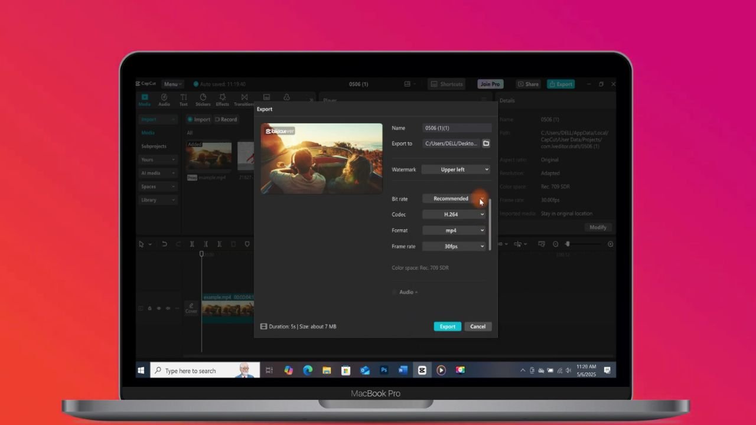Toggle the track lock icon
Screen dimensions: 756x425
click(x=149, y=308)
